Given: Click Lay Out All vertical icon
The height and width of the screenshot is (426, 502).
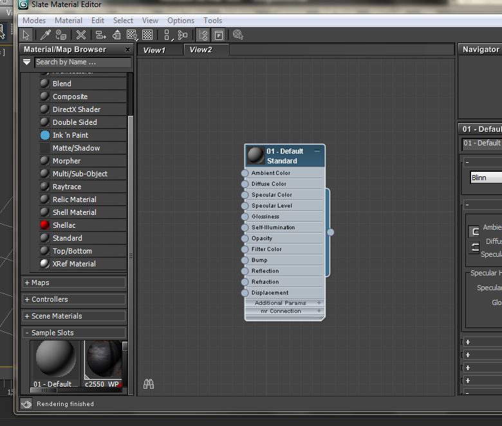Looking at the screenshot, I should click(167, 35).
